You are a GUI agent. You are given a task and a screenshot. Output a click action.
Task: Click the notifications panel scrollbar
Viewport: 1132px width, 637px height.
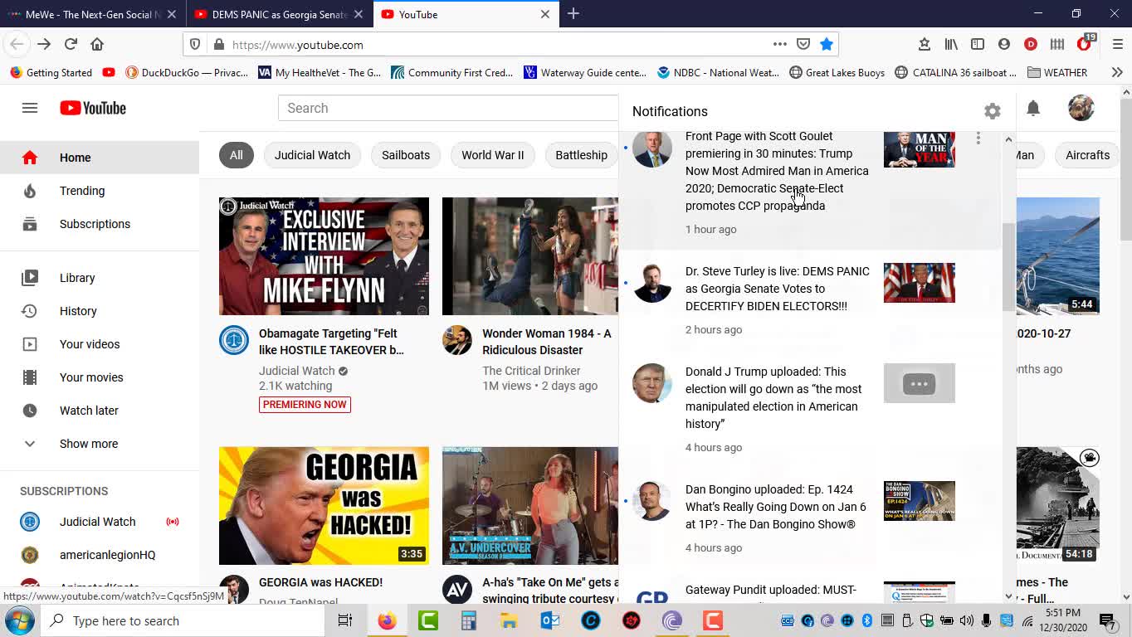[x=1008, y=266]
